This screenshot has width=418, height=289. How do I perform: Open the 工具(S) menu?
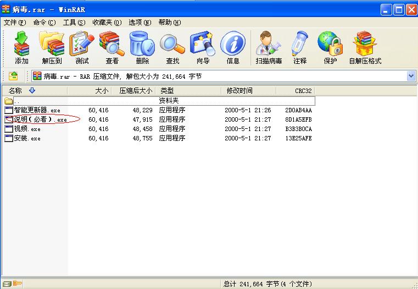coord(74,23)
